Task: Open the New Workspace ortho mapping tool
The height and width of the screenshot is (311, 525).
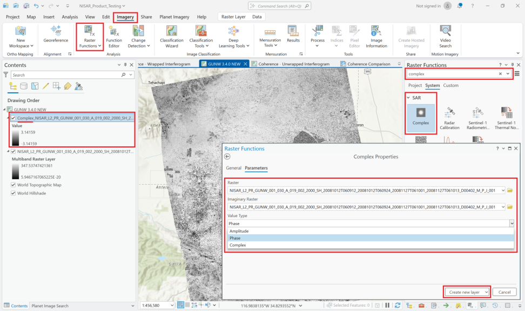Action: (21, 37)
